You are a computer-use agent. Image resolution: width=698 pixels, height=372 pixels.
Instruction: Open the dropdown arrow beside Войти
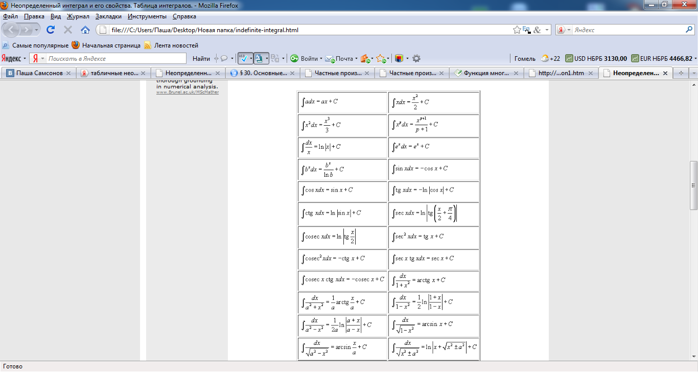[321, 58]
